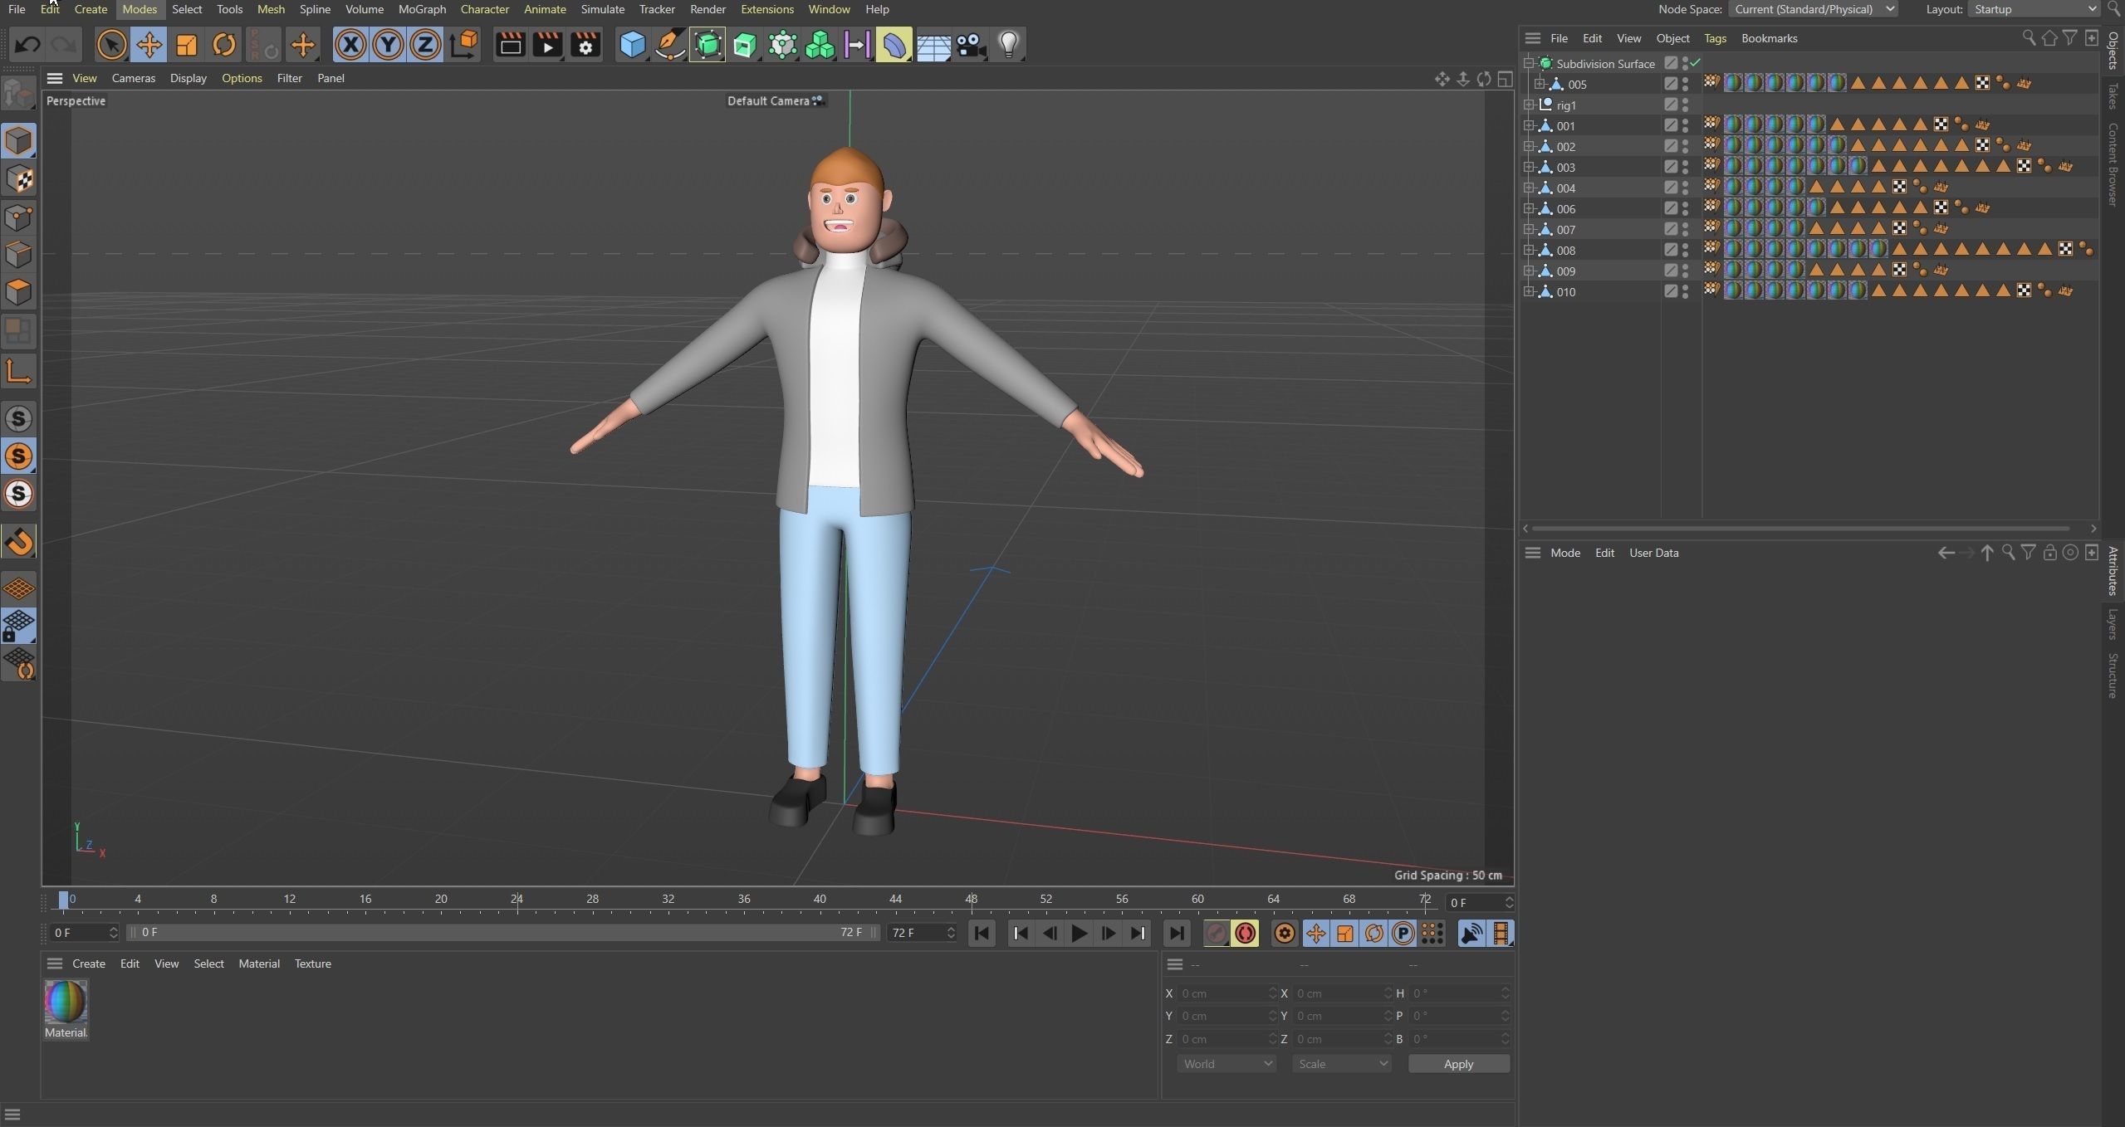Collapse the Subdivision Surface hierarchy

click(1528, 63)
